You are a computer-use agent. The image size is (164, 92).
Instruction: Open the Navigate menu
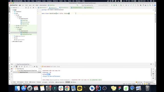(x=38, y=1)
